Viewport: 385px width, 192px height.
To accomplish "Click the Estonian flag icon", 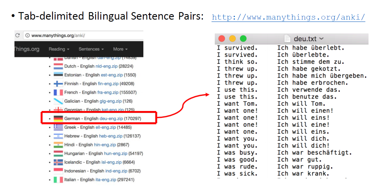I will pos(58,75).
